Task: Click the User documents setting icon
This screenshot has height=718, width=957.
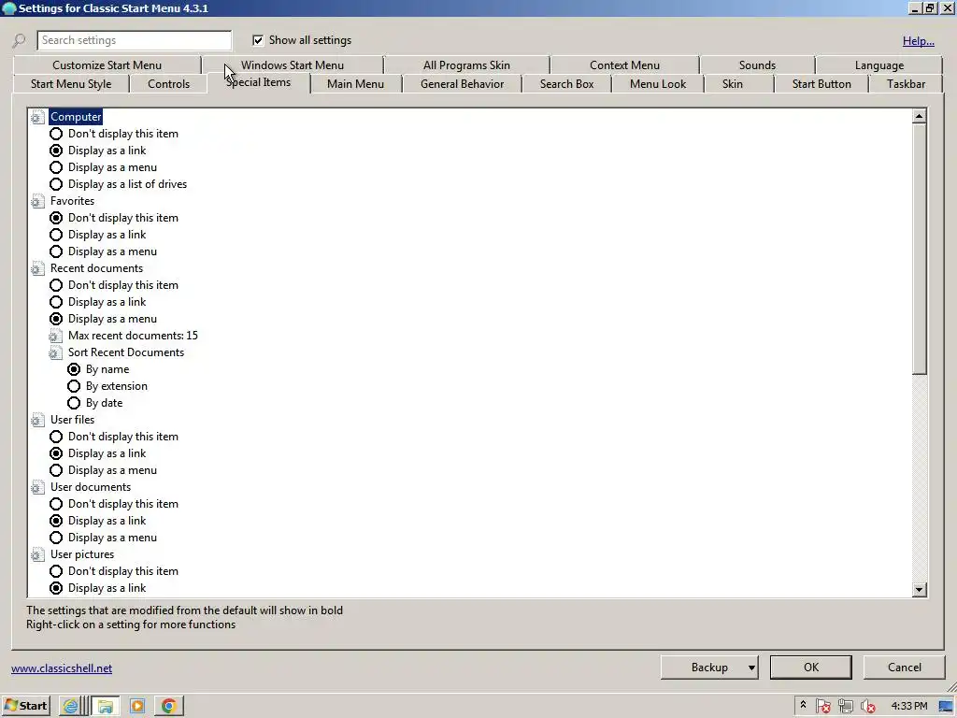Action: point(37,487)
